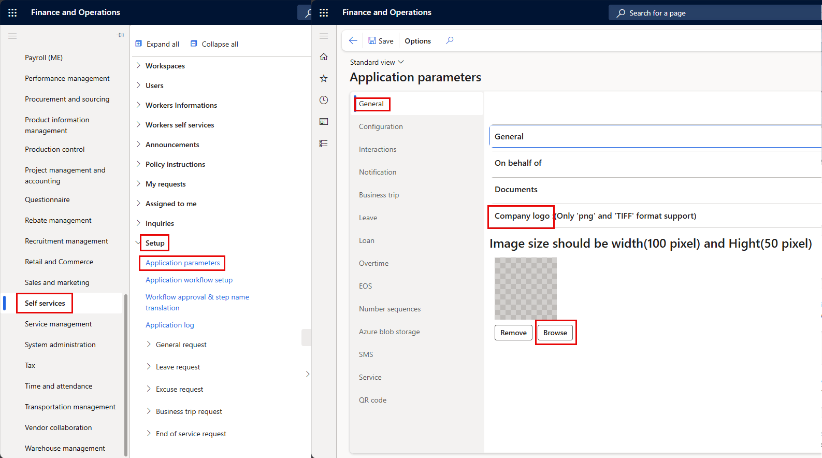822x458 pixels.
Task: Toggle hamburger menu in right window sidebar
Action: tap(324, 36)
